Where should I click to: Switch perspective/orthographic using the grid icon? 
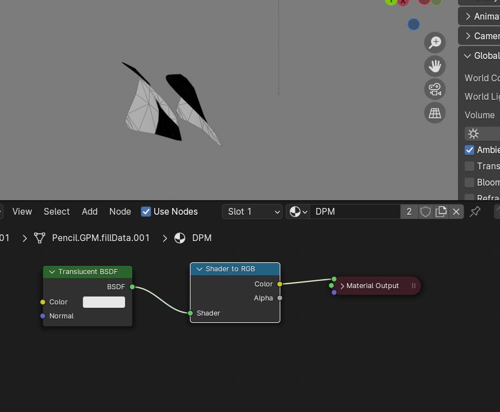click(x=434, y=113)
